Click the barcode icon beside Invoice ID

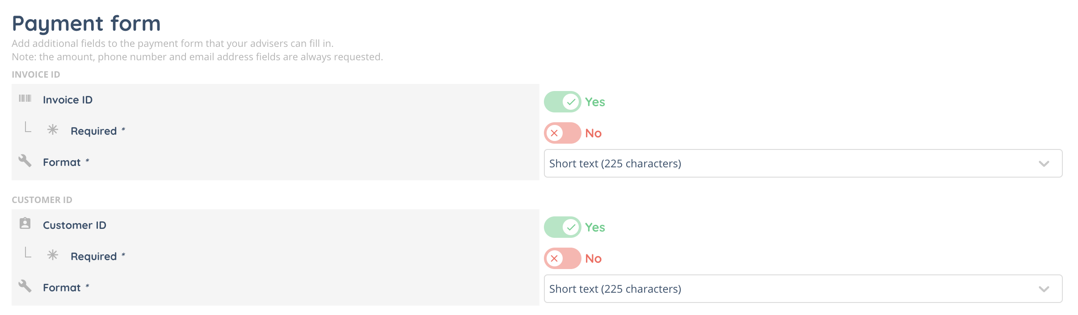pos(25,99)
